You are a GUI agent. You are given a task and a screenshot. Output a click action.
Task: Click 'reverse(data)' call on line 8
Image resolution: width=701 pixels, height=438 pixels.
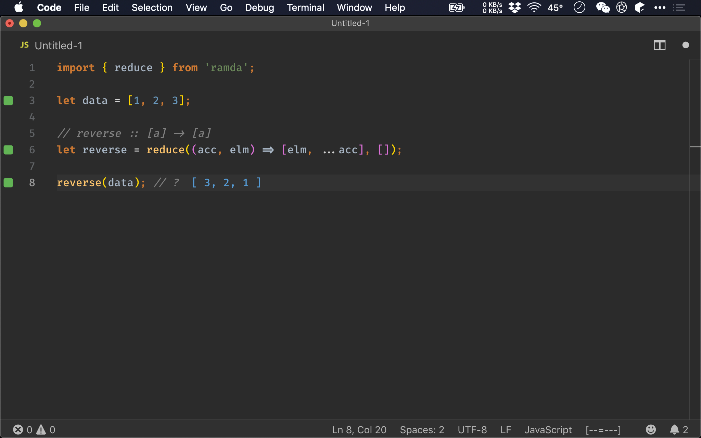[x=99, y=183]
